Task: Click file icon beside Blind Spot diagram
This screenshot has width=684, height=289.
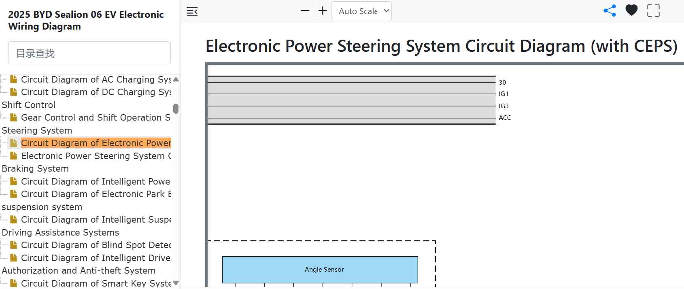Action: point(14,245)
